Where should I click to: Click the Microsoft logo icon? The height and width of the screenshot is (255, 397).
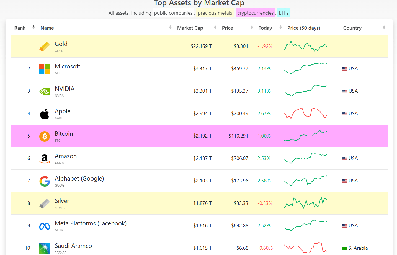(x=44, y=69)
